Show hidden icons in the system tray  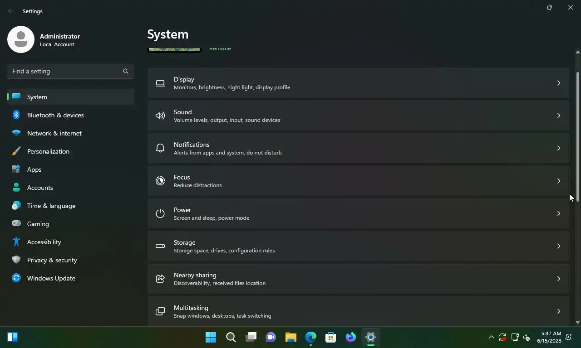pos(491,337)
